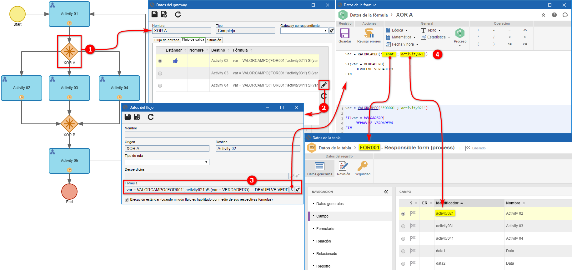
Task: Open the formula editor fx icon
Action: (292, 190)
